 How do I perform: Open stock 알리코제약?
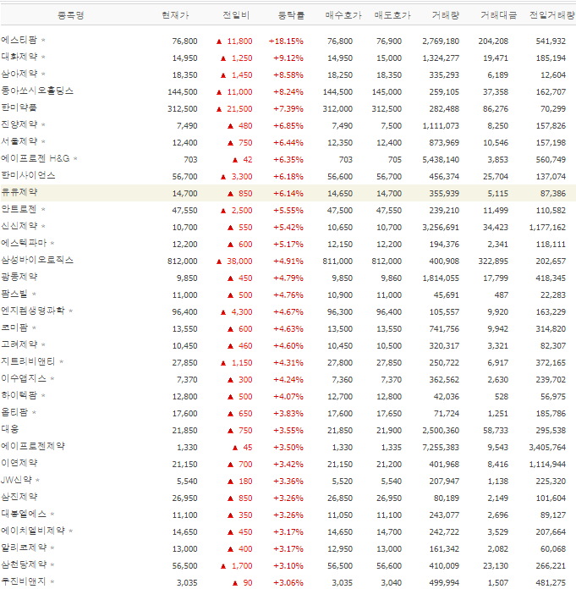[x=24, y=548]
